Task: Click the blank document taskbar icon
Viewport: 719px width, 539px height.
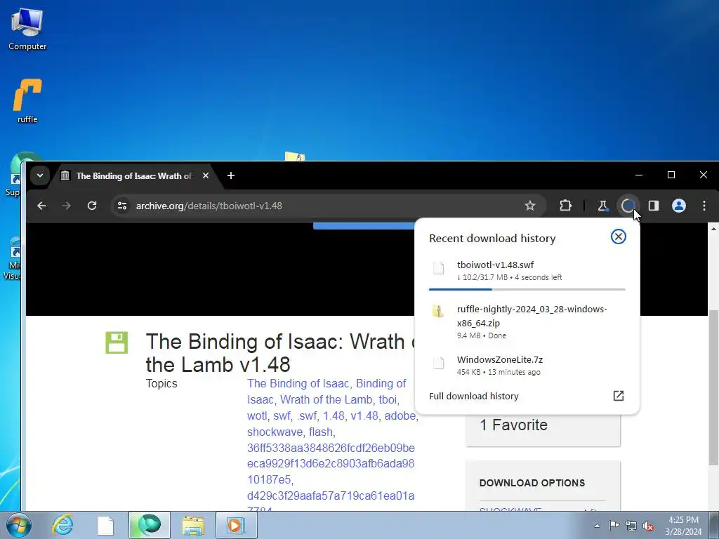Action: (105, 525)
